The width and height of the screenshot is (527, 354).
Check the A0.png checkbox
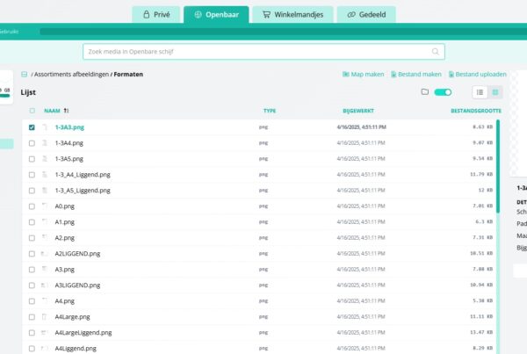pos(32,206)
